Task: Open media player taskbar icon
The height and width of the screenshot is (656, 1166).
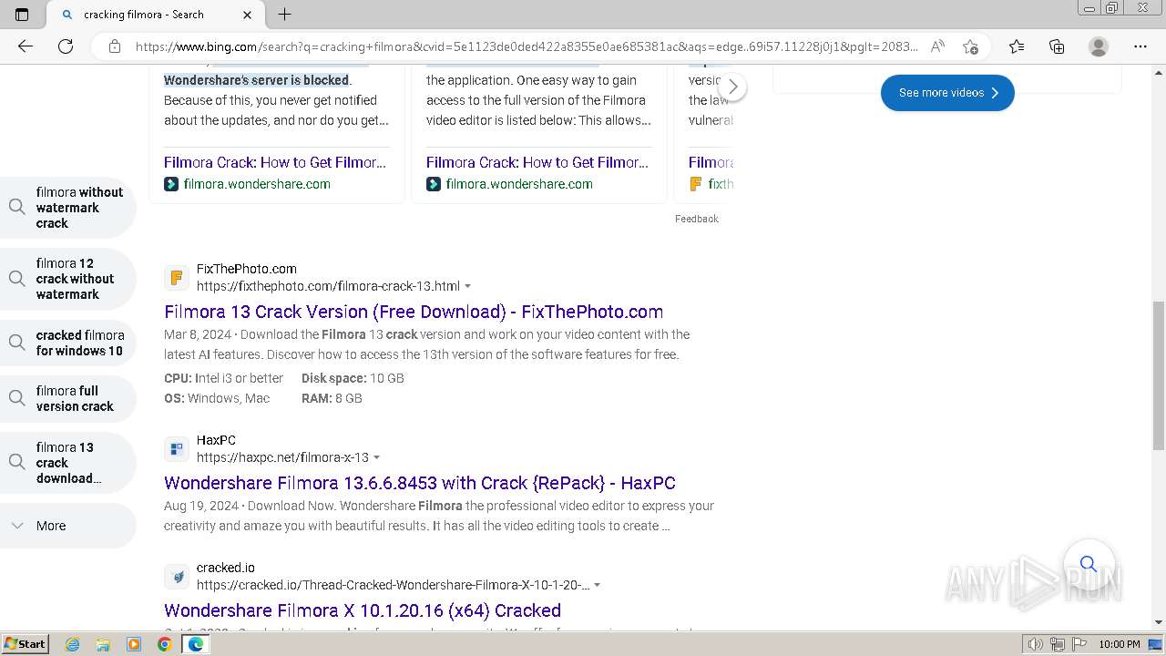Action: click(134, 644)
